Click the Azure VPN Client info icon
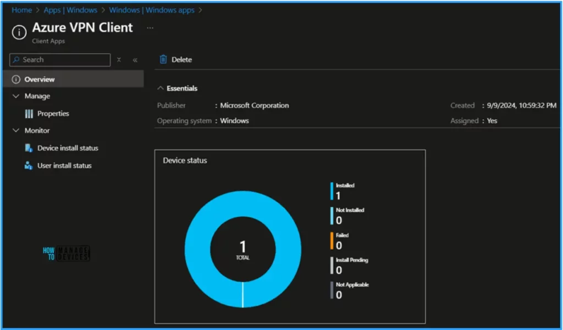This screenshot has height=330, width=563. click(19, 32)
